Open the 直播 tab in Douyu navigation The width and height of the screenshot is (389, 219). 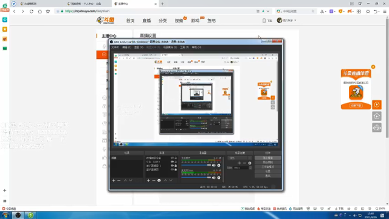(146, 21)
